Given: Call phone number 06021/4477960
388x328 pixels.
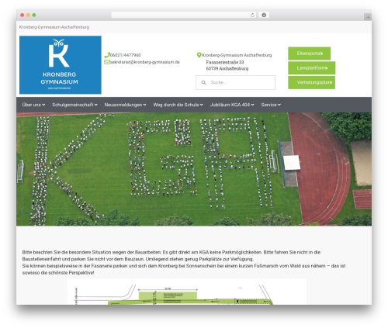Looking at the screenshot, I should (126, 55).
